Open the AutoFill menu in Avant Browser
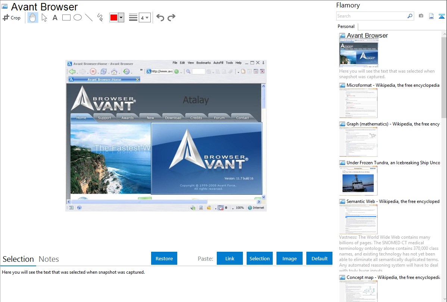 tap(218, 63)
